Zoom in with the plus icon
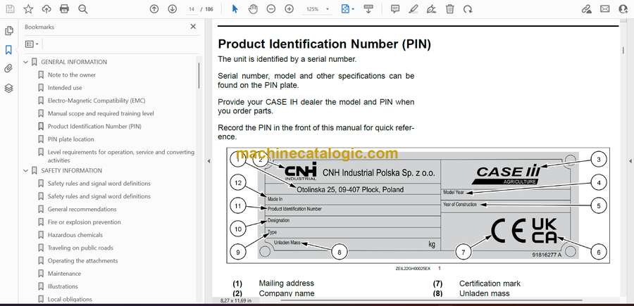 click(x=289, y=9)
